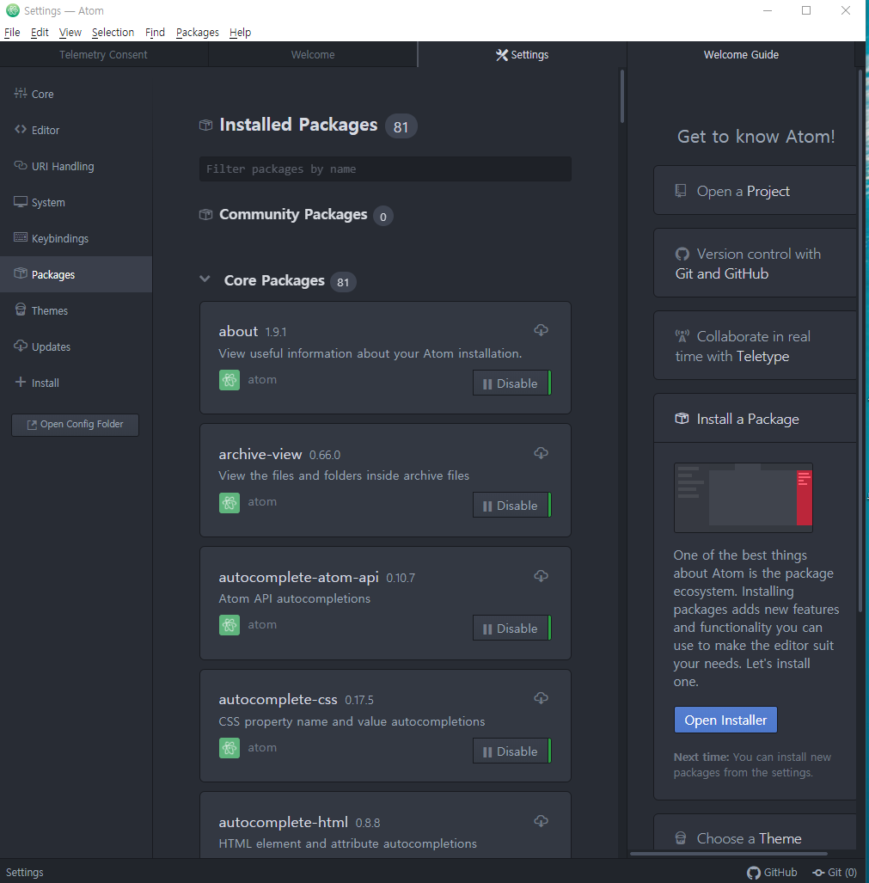Open archive-view package title link
The image size is (869, 883).
[x=260, y=454]
